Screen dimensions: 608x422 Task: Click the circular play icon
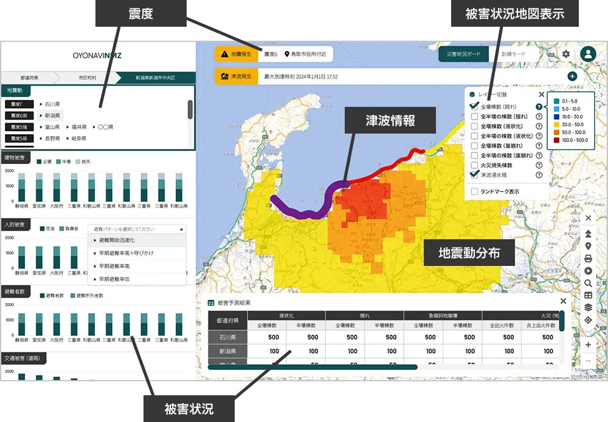(588, 271)
